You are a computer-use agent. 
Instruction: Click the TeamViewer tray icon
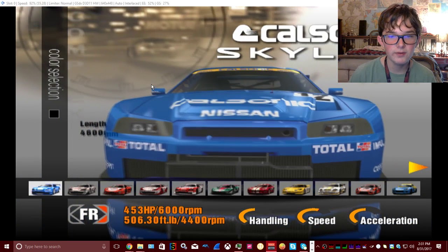[x=392, y=246]
